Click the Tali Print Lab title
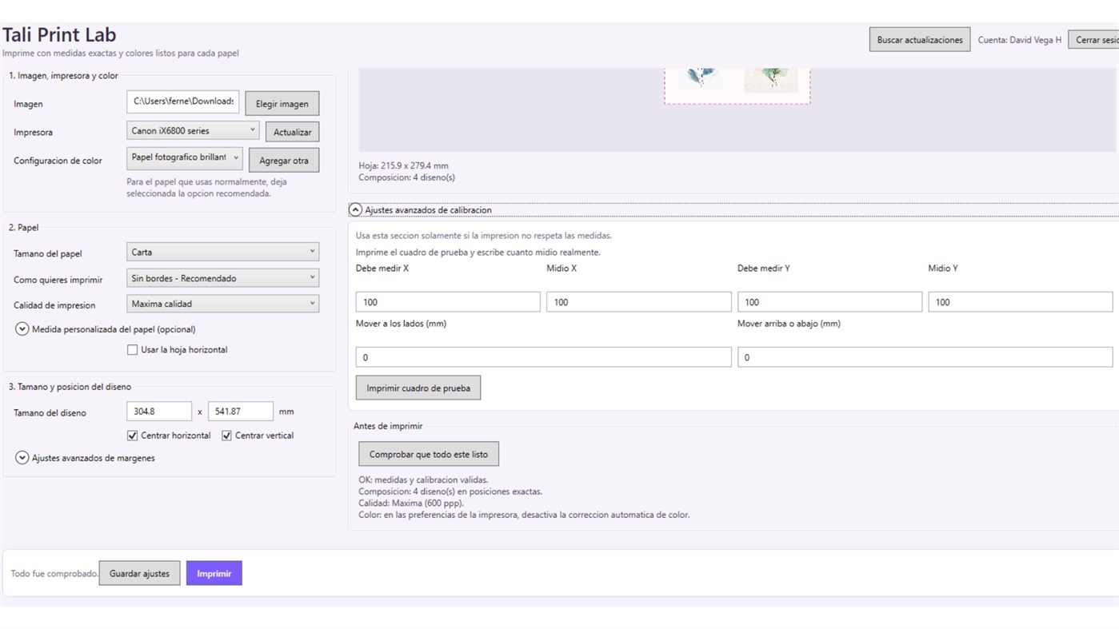Screen dimensions: 1119x629 click(59, 34)
